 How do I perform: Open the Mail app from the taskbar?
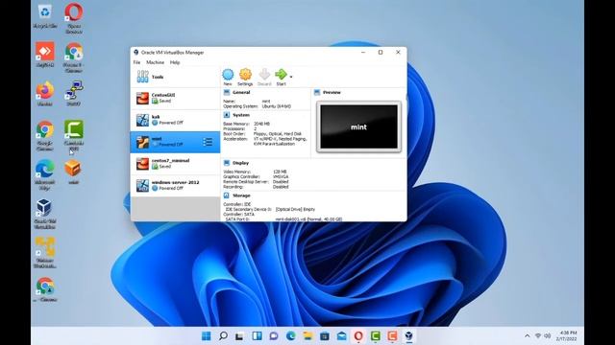(x=342, y=335)
